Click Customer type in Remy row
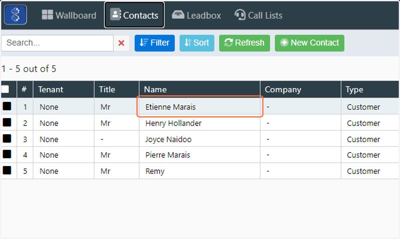Viewport: 400px width, 239px height. (x=363, y=171)
